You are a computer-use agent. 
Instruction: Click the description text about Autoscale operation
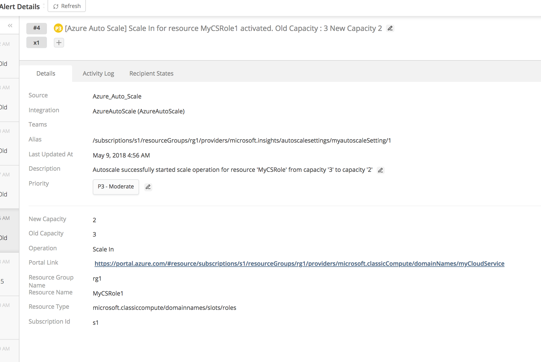233,170
